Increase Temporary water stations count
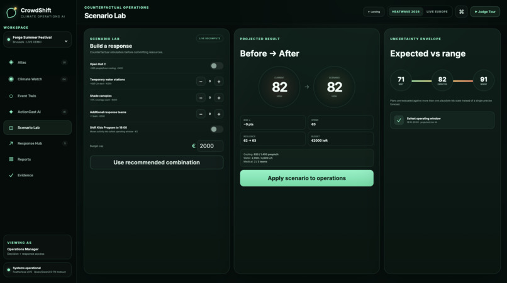 point(219,82)
